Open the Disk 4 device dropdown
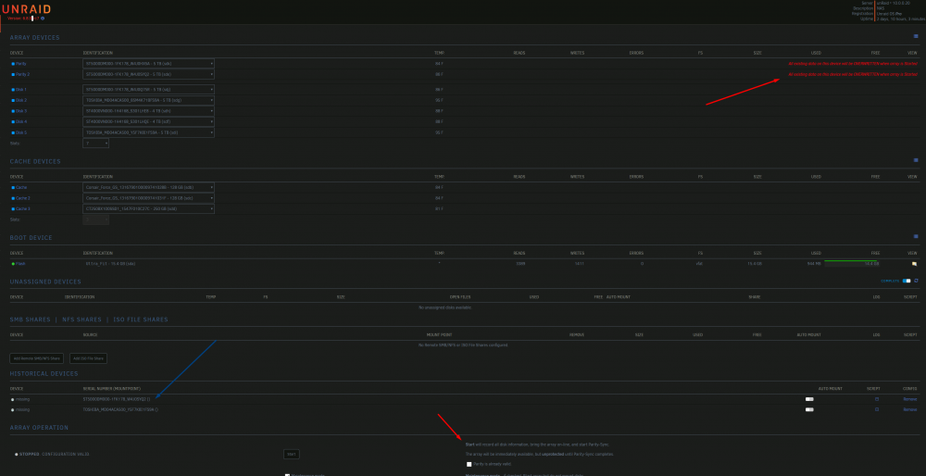Image resolution: width=926 pixels, height=476 pixels. click(148, 121)
